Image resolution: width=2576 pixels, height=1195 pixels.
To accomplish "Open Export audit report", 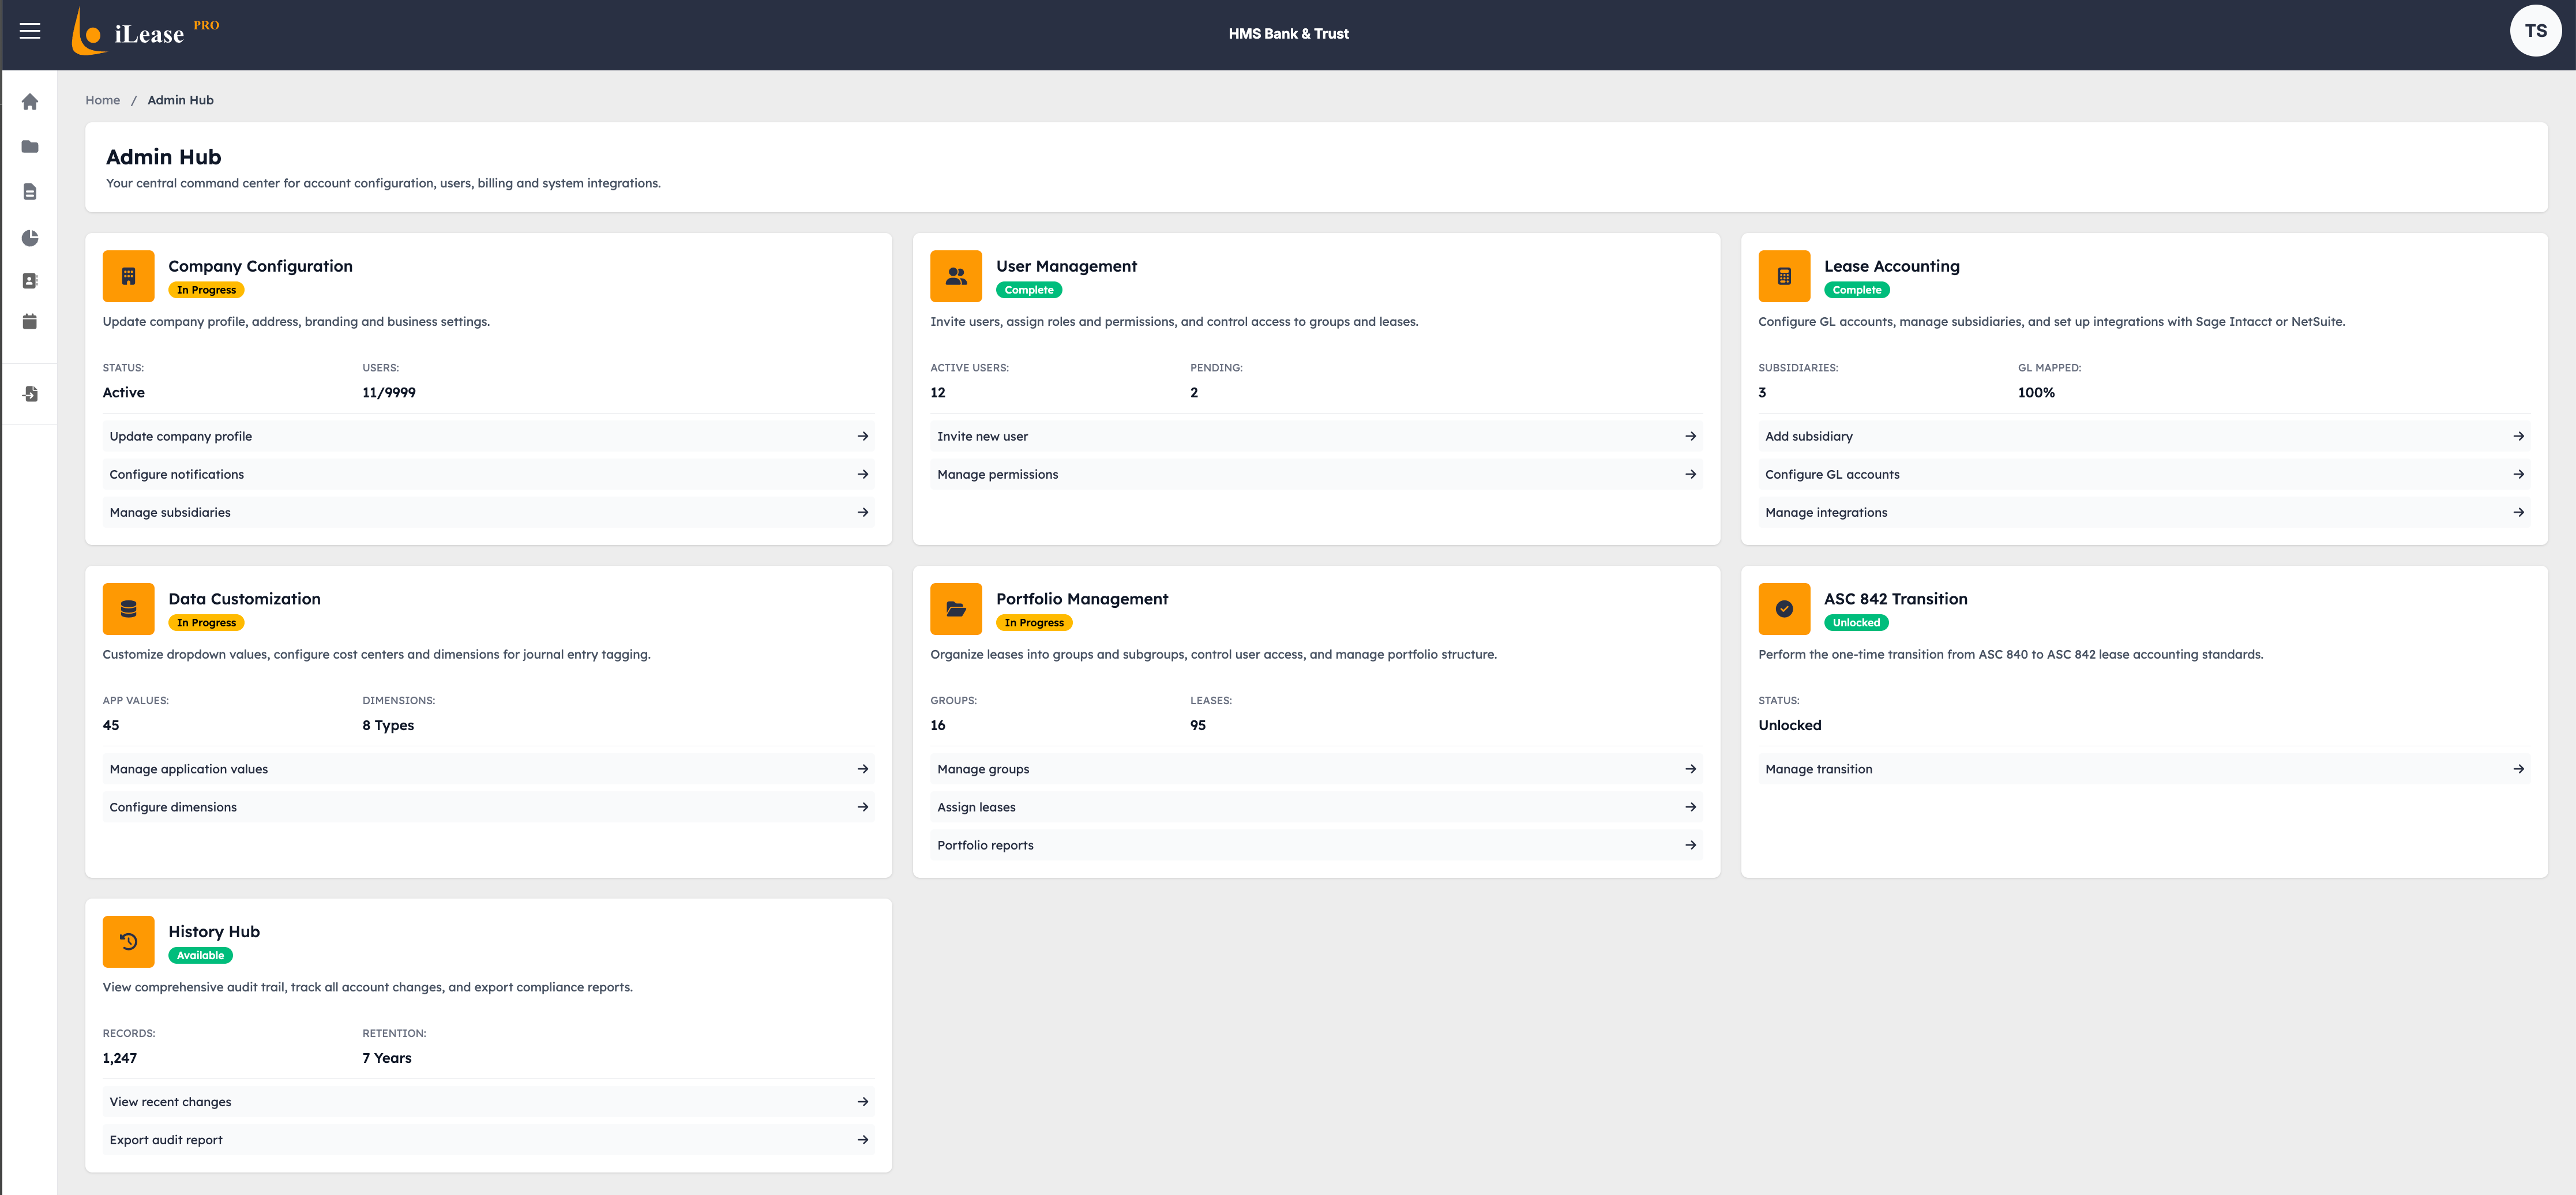I will pyautogui.click(x=166, y=1139).
